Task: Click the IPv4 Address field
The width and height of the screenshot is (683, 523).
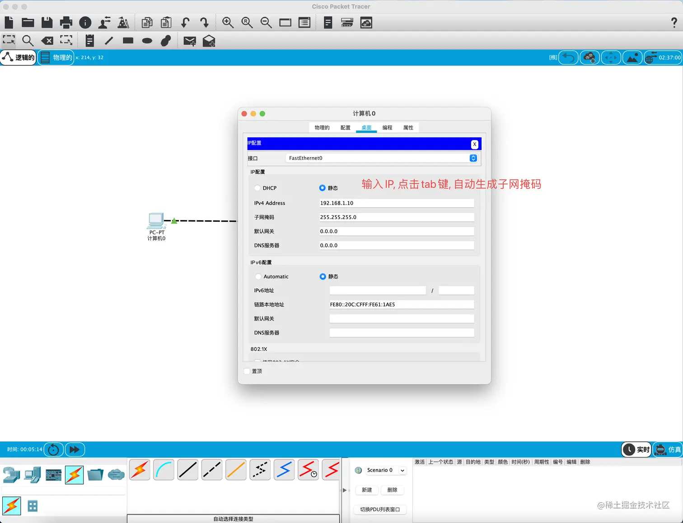Action: coord(397,203)
